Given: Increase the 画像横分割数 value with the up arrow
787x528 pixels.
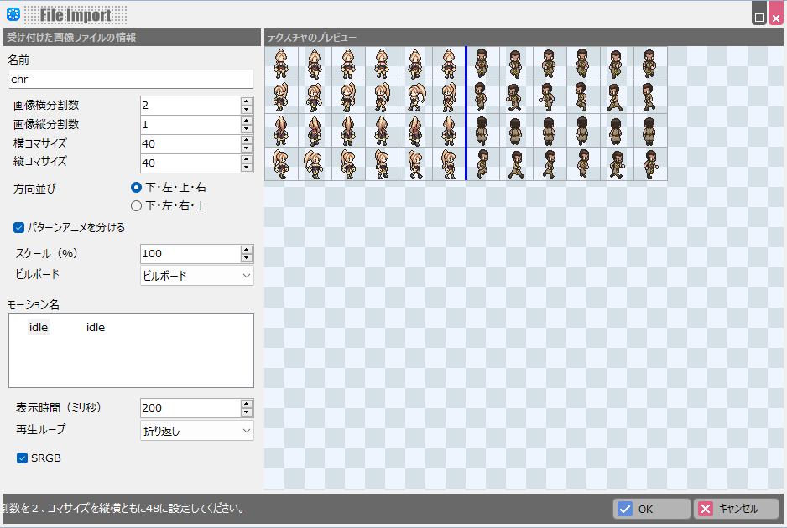Looking at the screenshot, I should [246, 101].
